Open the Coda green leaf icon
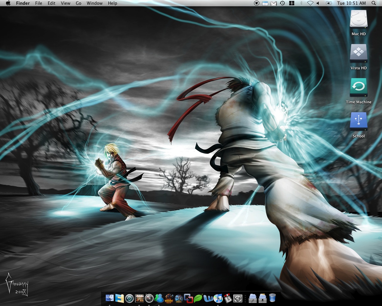 coord(198,298)
